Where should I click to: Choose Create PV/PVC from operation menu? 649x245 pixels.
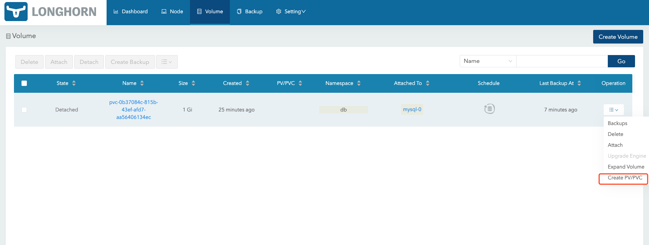(x=625, y=178)
